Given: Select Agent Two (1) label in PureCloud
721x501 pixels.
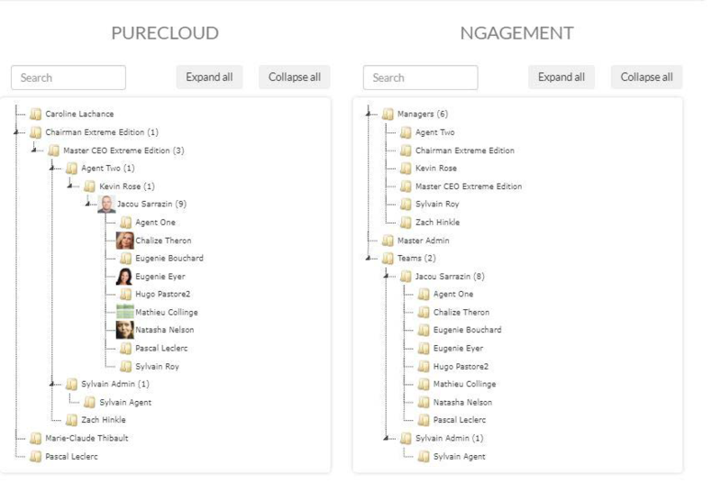Looking at the screenshot, I should [107, 169].
